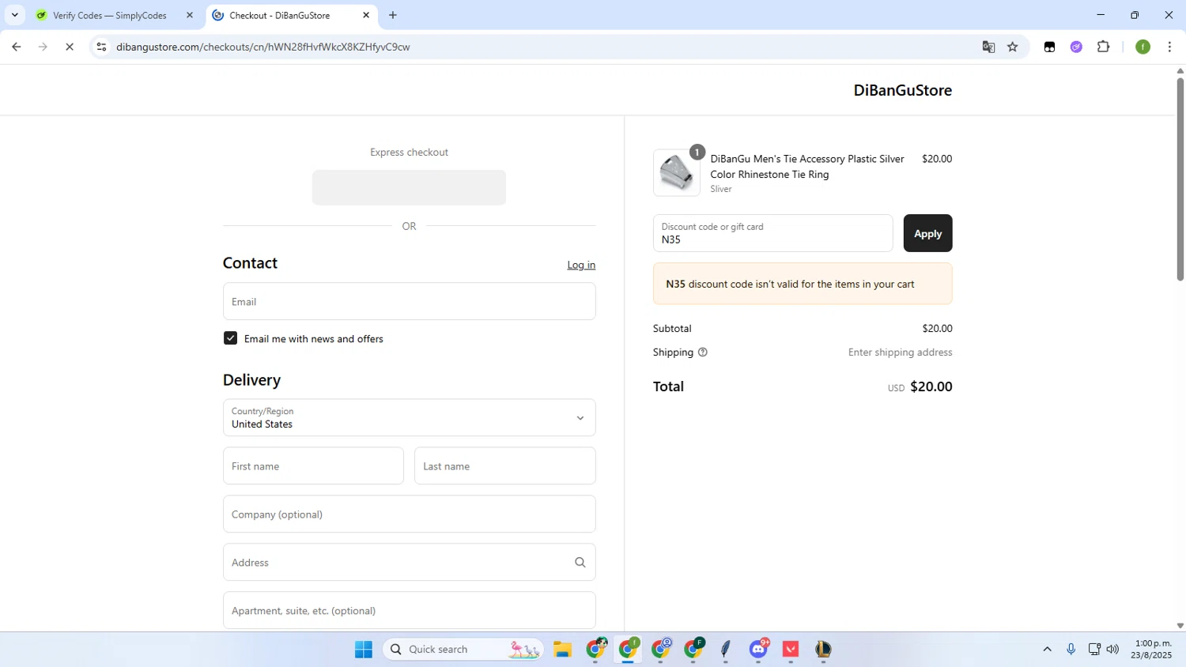
Task: Click the 'Enter shipping address' text
Action: [900, 352]
